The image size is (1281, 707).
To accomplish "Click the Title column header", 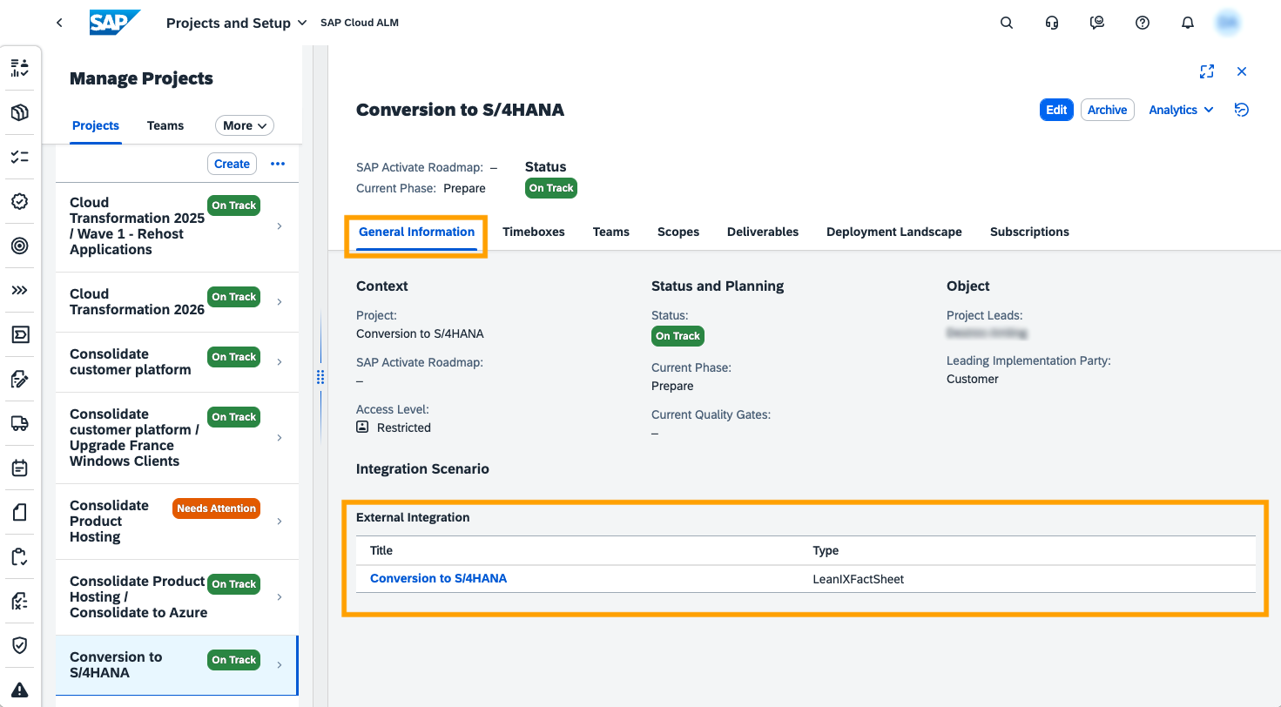I will pos(381,550).
